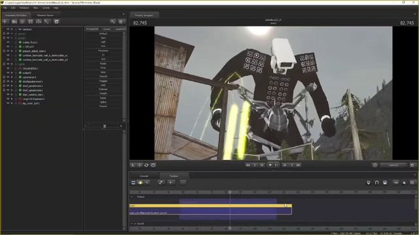Screen dimensions: 419x235
Task: Click the Zero preset slider
Action: [103, 38]
